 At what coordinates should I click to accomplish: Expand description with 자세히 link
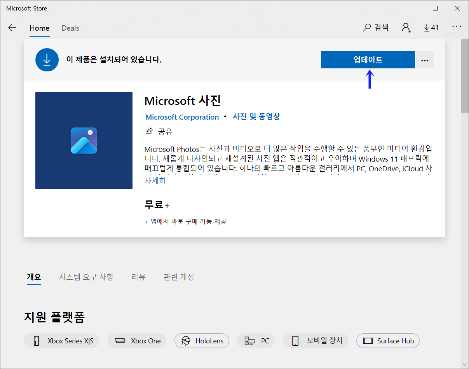(x=155, y=181)
